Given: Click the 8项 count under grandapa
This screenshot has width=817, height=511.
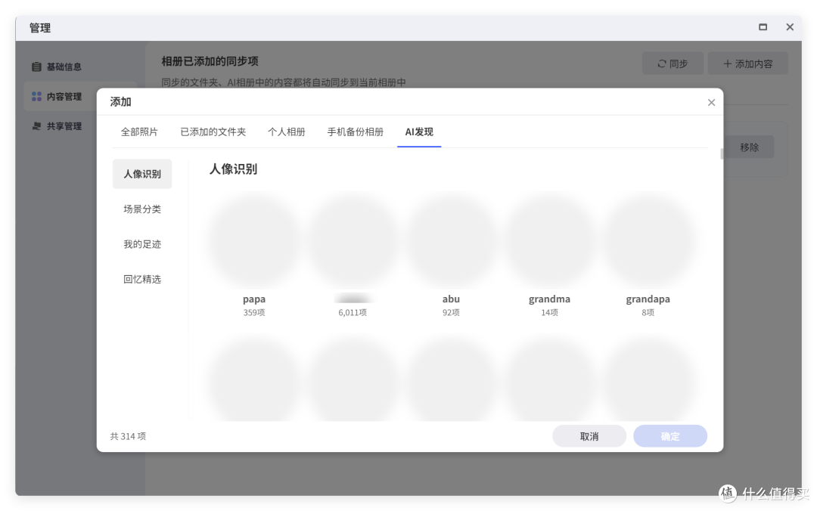Looking at the screenshot, I should click(648, 312).
